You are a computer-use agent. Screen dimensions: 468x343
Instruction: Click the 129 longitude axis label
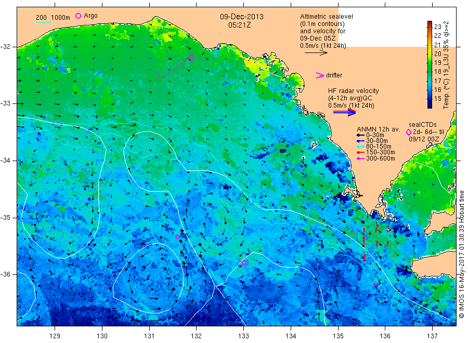pyautogui.click(x=55, y=336)
